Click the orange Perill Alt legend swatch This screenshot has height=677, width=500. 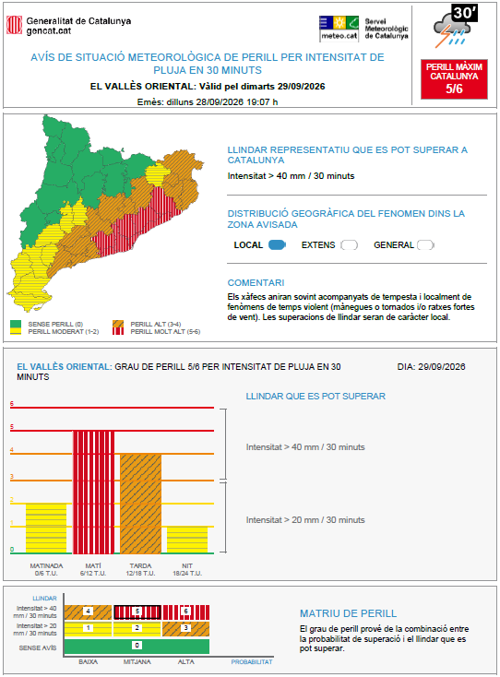(118, 324)
